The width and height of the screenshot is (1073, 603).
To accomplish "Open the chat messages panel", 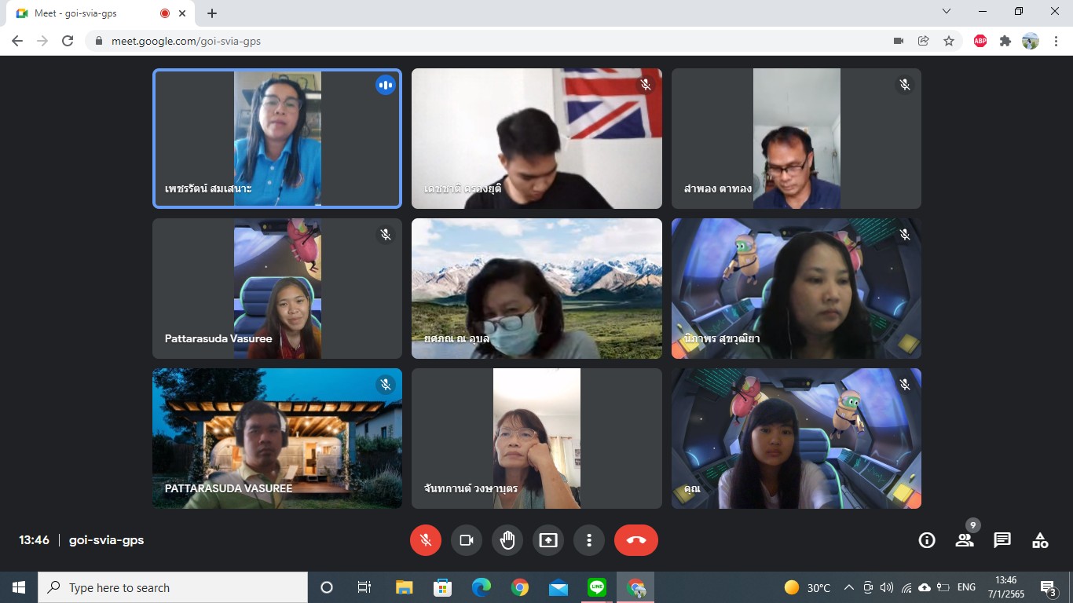I will [x=1002, y=540].
